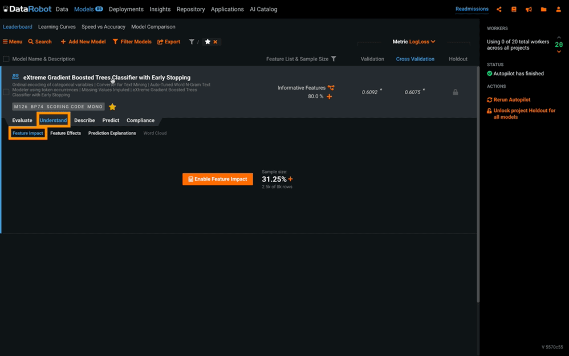Screen dimensions: 569x356
Task: Click the Informative Features feature list icon
Action: [x=331, y=87]
